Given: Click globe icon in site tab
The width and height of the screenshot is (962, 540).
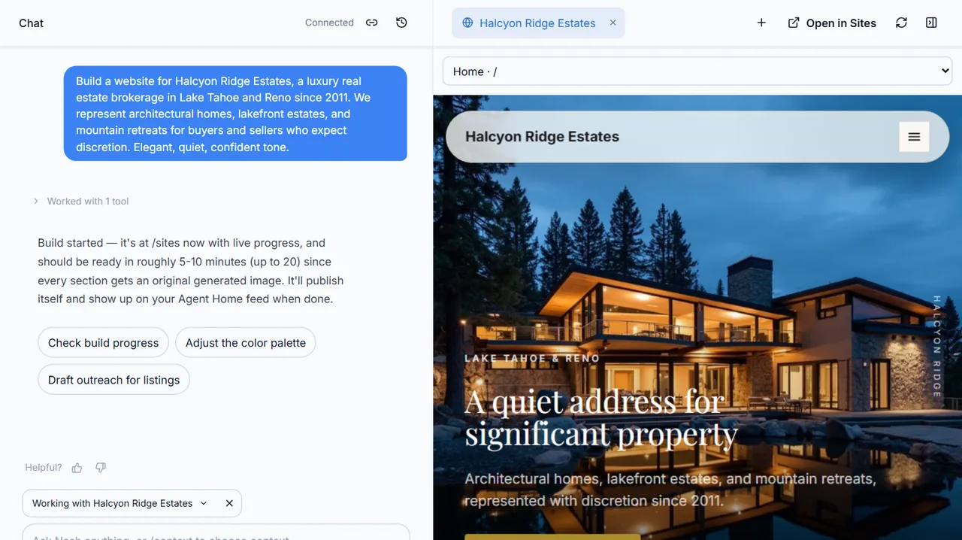Looking at the screenshot, I should tap(467, 23).
